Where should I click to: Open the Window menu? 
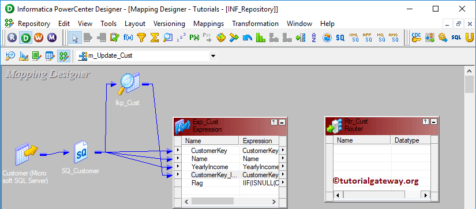(x=299, y=24)
